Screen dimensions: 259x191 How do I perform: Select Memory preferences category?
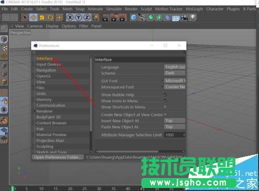coord(44,99)
